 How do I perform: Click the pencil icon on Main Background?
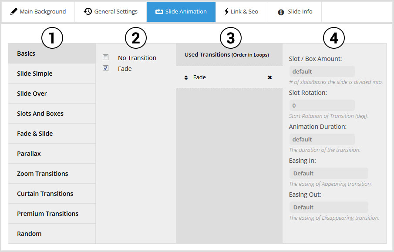pos(14,12)
